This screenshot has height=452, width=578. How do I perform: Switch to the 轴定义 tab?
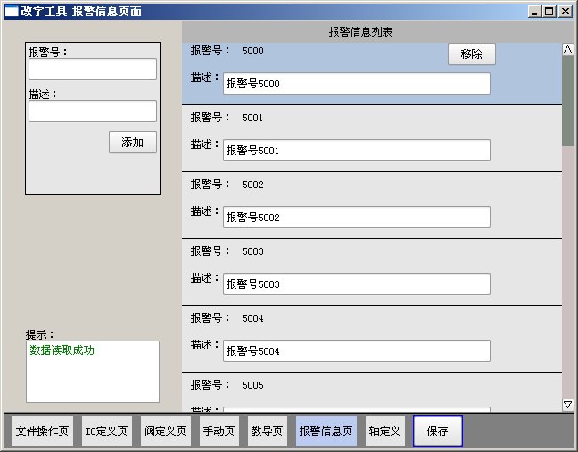(x=384, y=431)
